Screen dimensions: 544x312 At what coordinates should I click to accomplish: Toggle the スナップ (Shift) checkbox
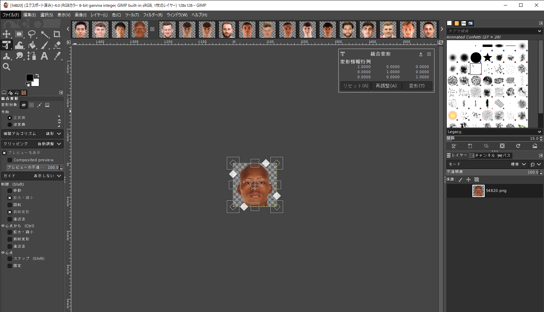[10, 259]
